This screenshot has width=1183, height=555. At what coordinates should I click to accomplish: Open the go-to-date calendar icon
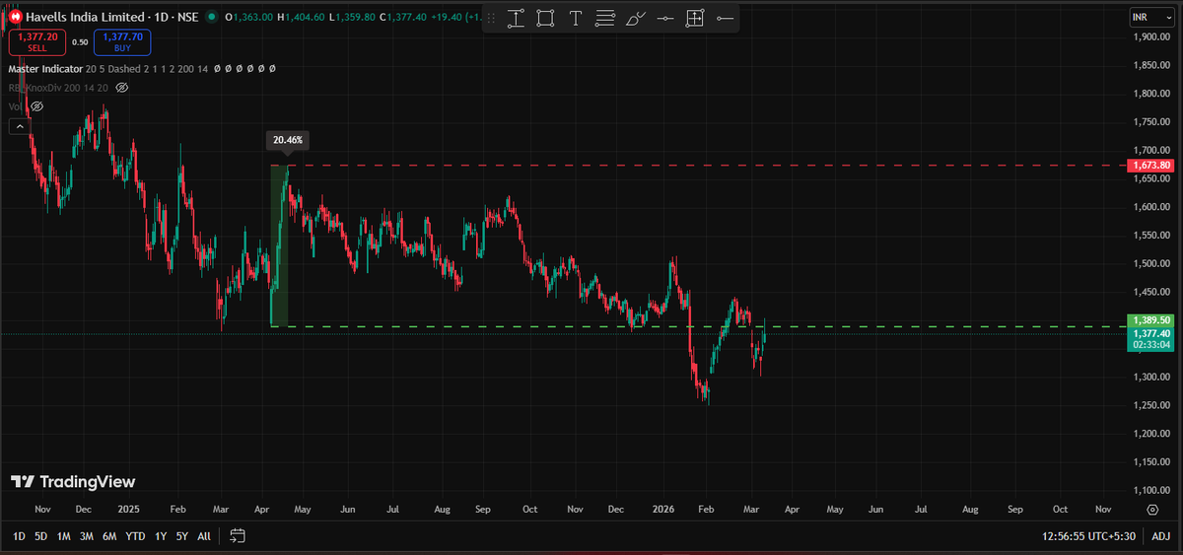[x=238, y=535]
